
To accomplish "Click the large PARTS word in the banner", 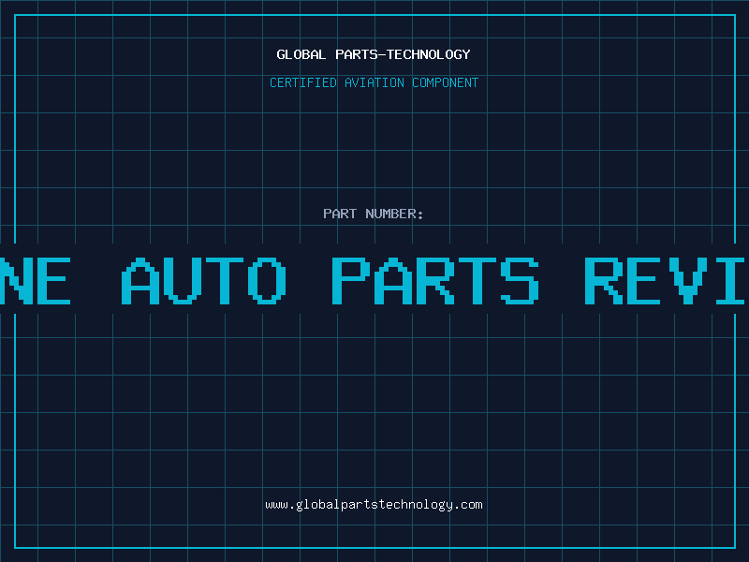I will pyautogui.click(x=435, y=280).
